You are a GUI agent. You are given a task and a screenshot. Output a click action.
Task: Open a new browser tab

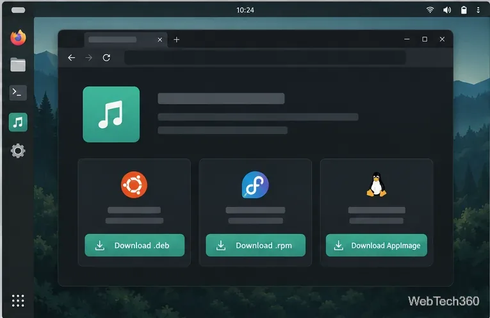(x=177, y=40)
